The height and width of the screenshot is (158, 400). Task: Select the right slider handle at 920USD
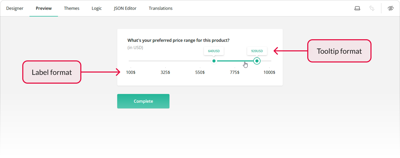pos(257,61)
